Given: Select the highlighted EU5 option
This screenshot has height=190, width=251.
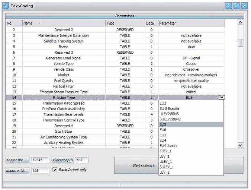Looking at the screenshot, I should (162, 124).
